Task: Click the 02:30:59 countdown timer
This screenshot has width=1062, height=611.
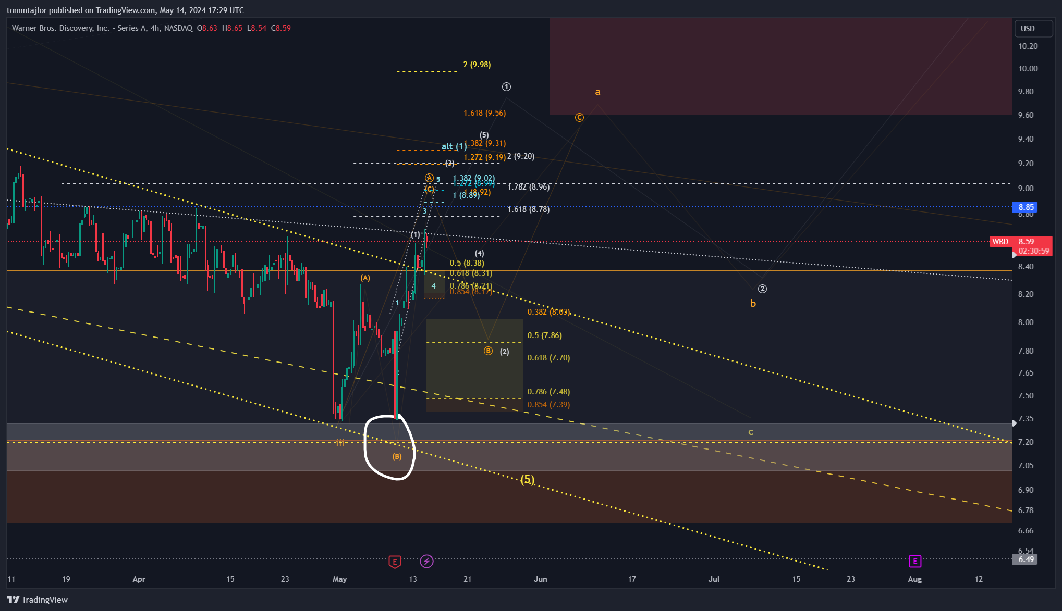Action: [x=1033, y=251]
